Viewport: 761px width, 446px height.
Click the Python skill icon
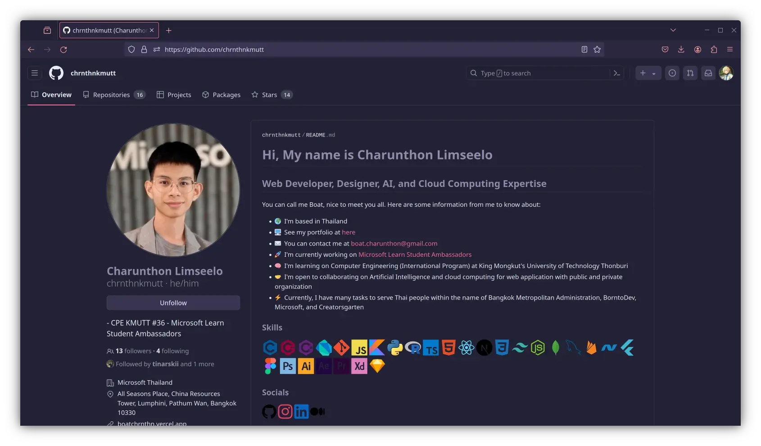(395, 348)
